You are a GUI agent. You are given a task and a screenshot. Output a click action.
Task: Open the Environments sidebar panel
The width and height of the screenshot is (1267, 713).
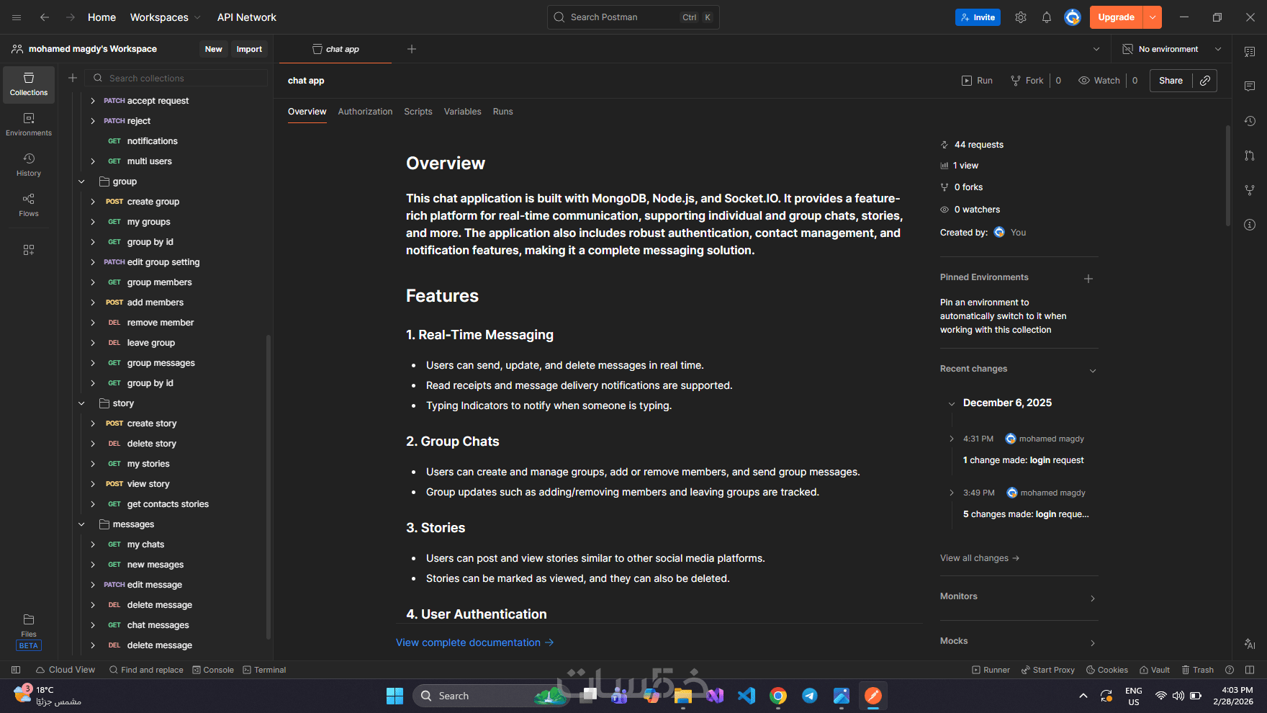tap(29, 125)
